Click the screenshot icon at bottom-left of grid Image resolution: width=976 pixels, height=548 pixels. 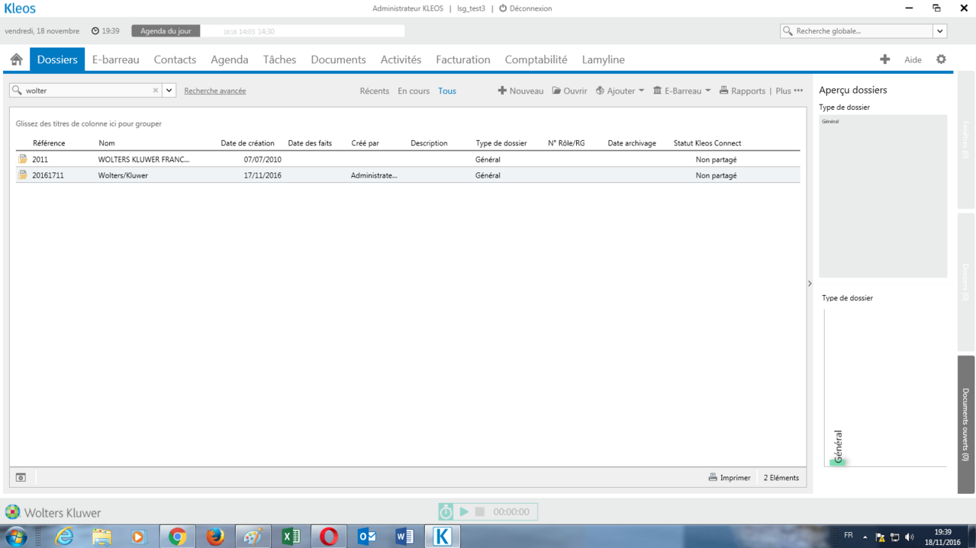[21, 478]
